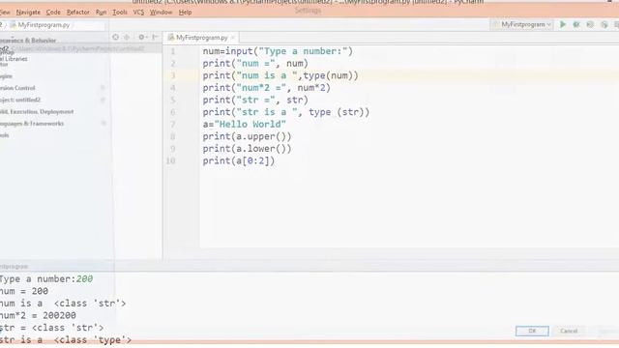Click code line print(a.upper())
The height and width of the screenshot is (348, 619).
pyautogui.click(x=247, y=136)
